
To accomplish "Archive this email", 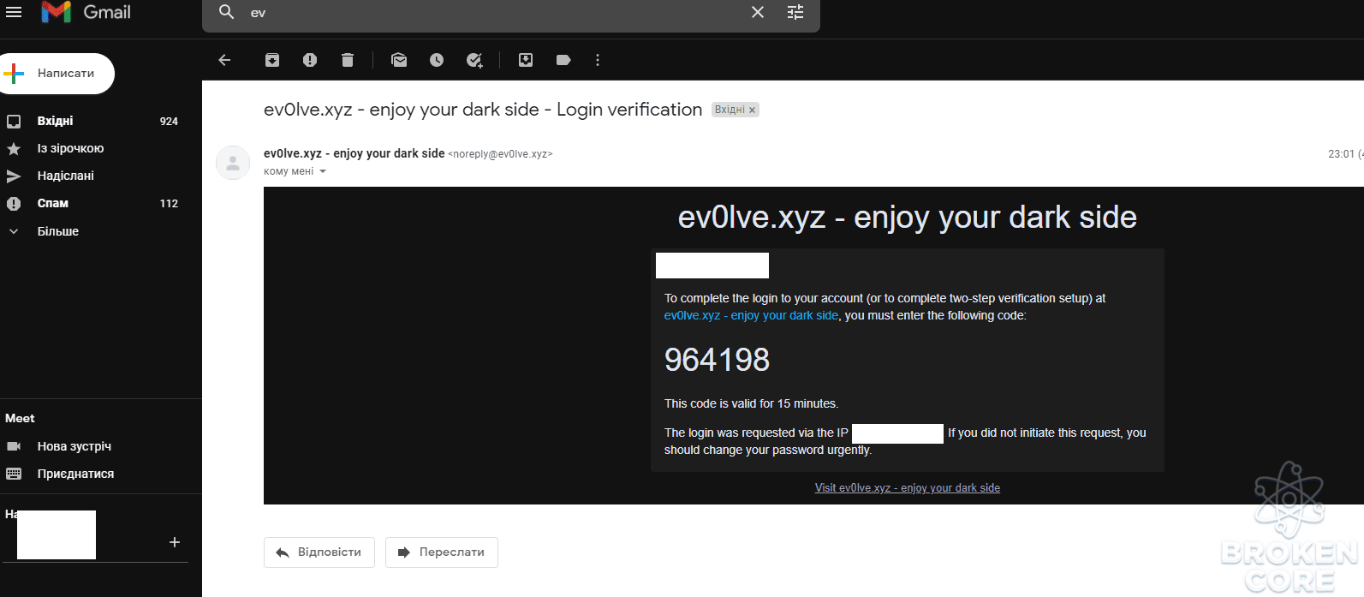I will pyautogui.click(x=271, y=60).
